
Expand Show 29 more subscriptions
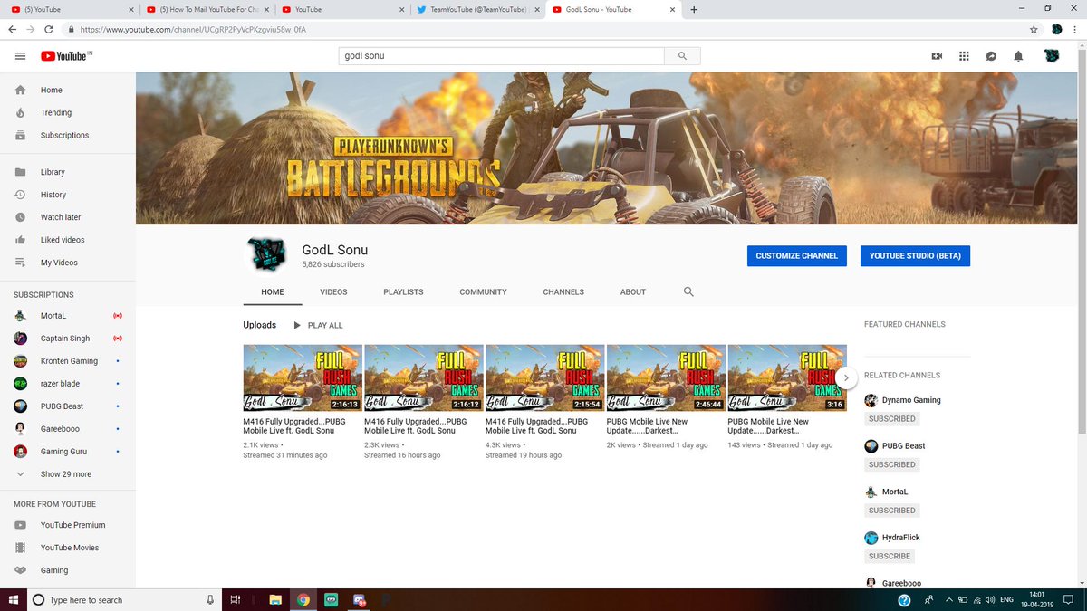click(68, 474)
